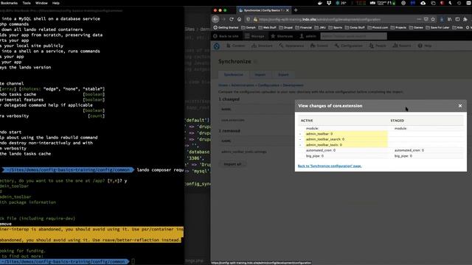Click the highlighted admin_toolbar: 0 line
The height and width of the screenshot is (265, 472).
click(346, 134)
